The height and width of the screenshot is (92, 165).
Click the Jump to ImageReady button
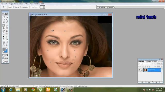pyautogui.click(x=5, y=62)
